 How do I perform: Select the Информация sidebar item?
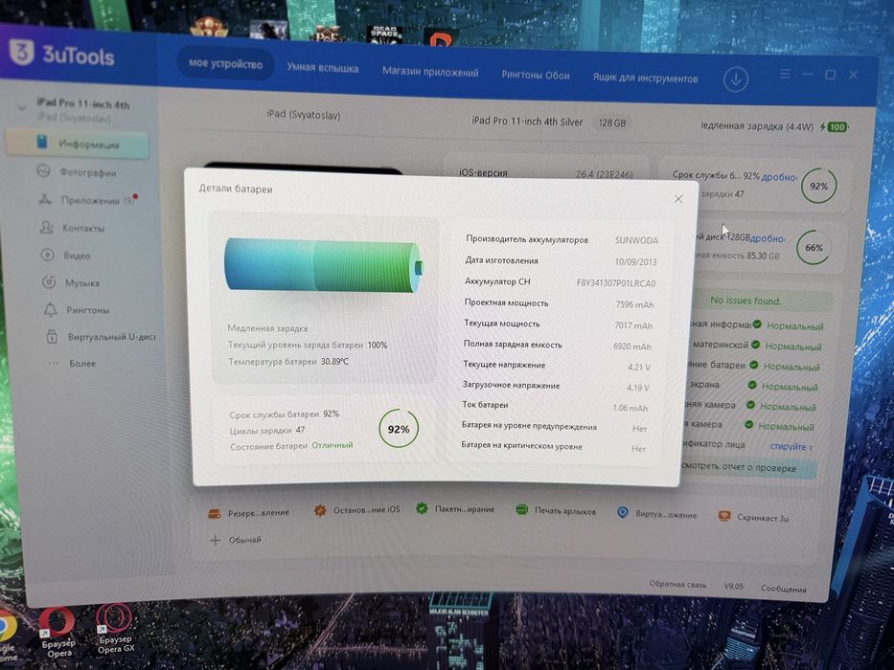(78, 143)
